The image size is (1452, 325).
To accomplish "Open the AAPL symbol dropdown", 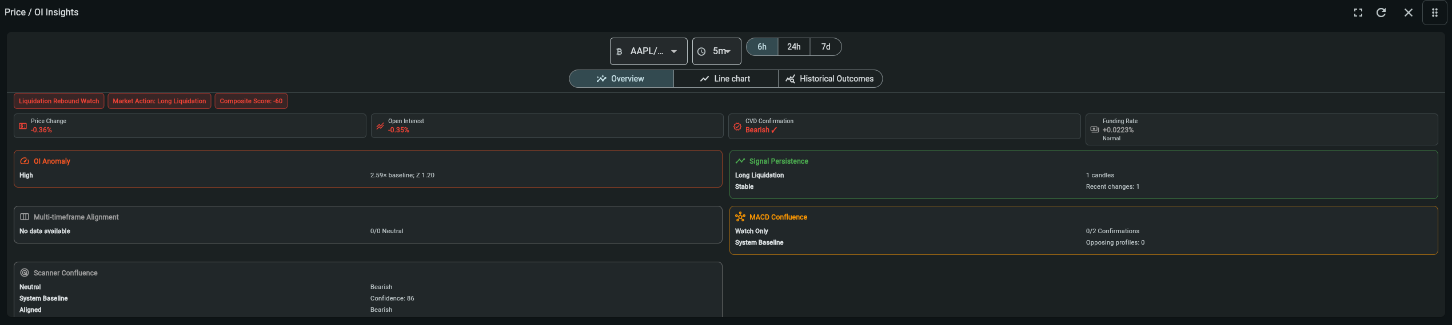I will point(649,51).
